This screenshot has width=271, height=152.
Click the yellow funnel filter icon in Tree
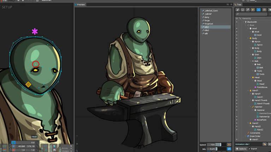tap(253, 10)
